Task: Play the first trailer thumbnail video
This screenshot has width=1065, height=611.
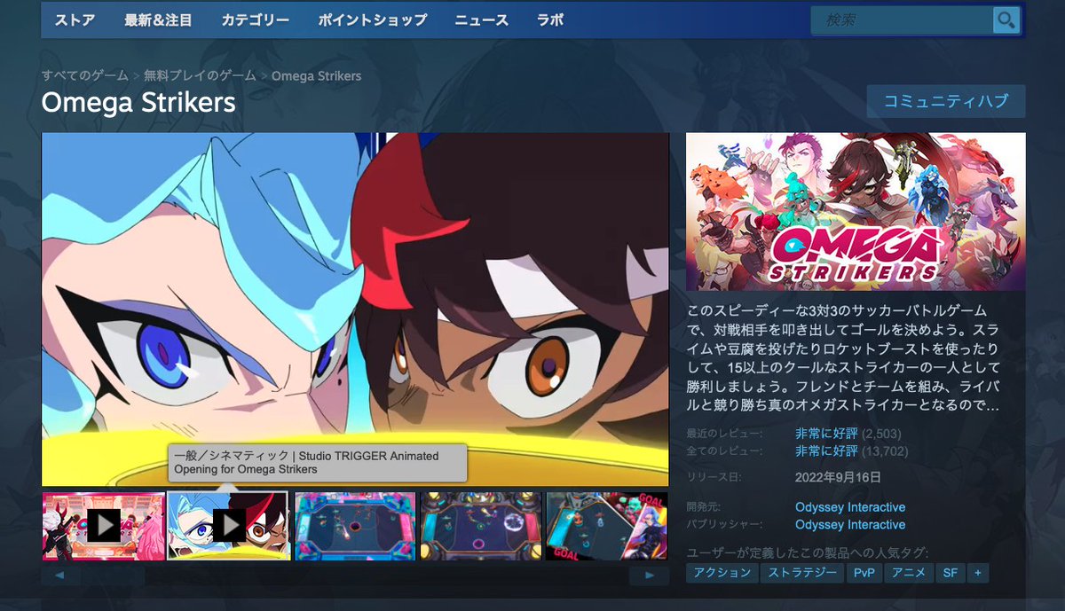Action: [104, 526]
